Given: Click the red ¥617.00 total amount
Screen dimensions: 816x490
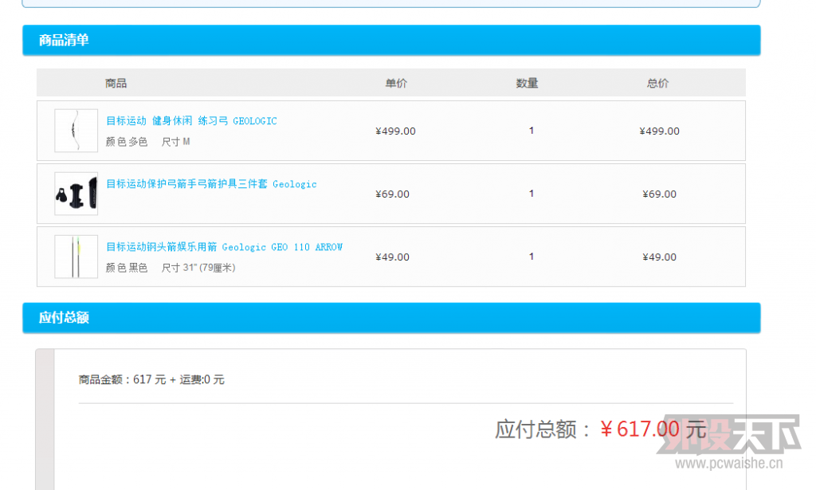Looking at the screenshot, I should coord(640,429).
